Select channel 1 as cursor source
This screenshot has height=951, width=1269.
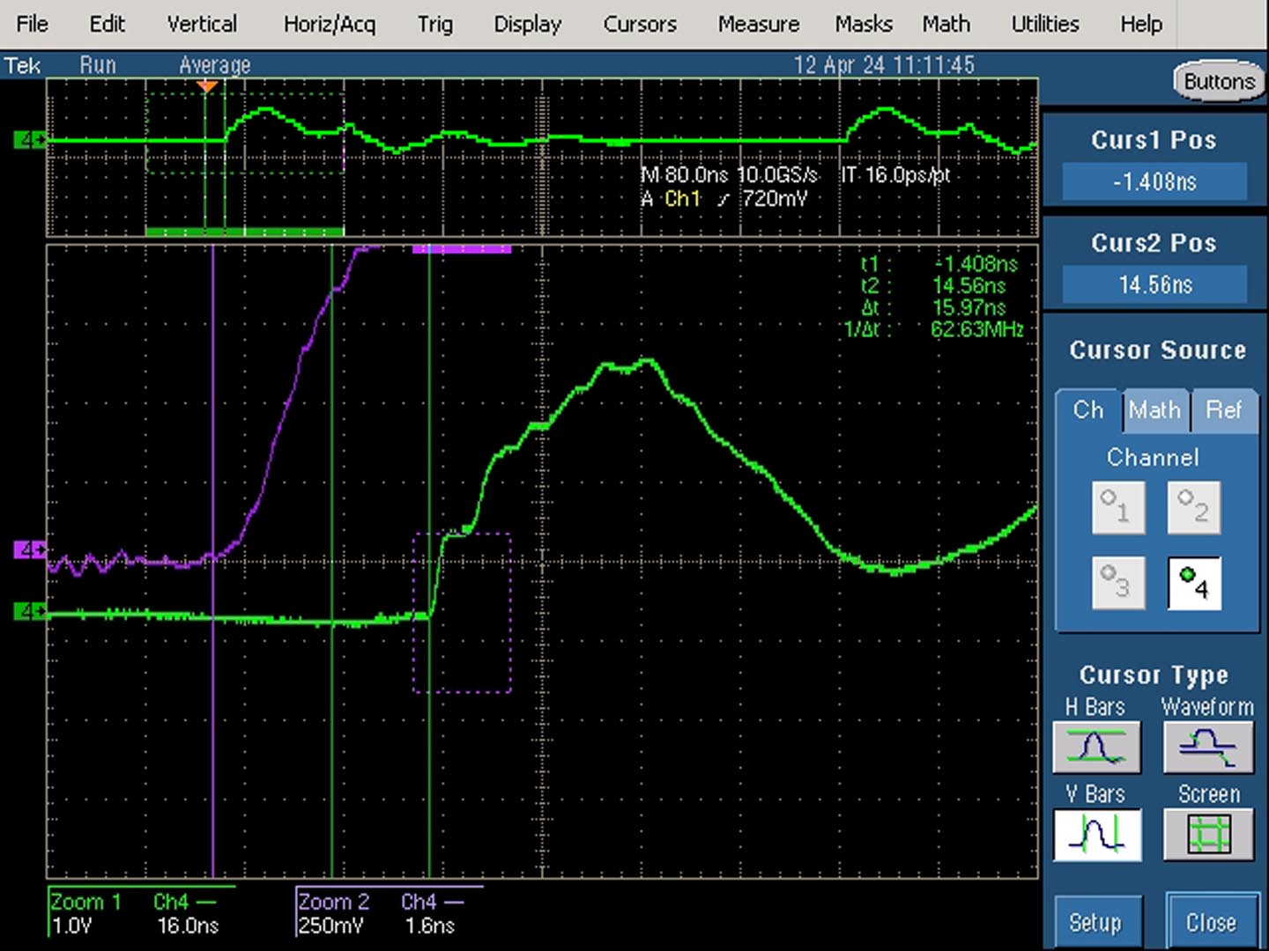coord(1118,507)
